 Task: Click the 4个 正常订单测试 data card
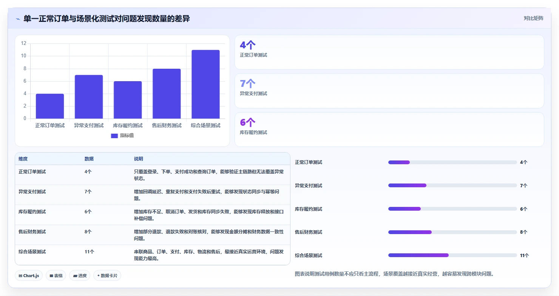389,52
